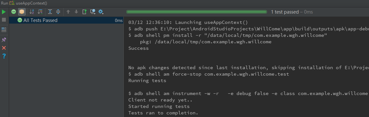Collapse all test nodes

pos(58,12)
